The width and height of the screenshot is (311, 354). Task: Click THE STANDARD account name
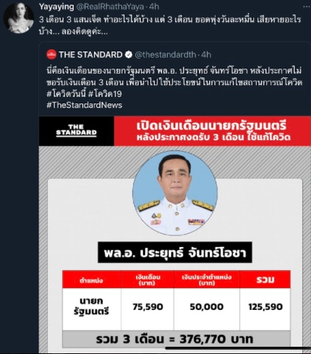pos(90,55)
